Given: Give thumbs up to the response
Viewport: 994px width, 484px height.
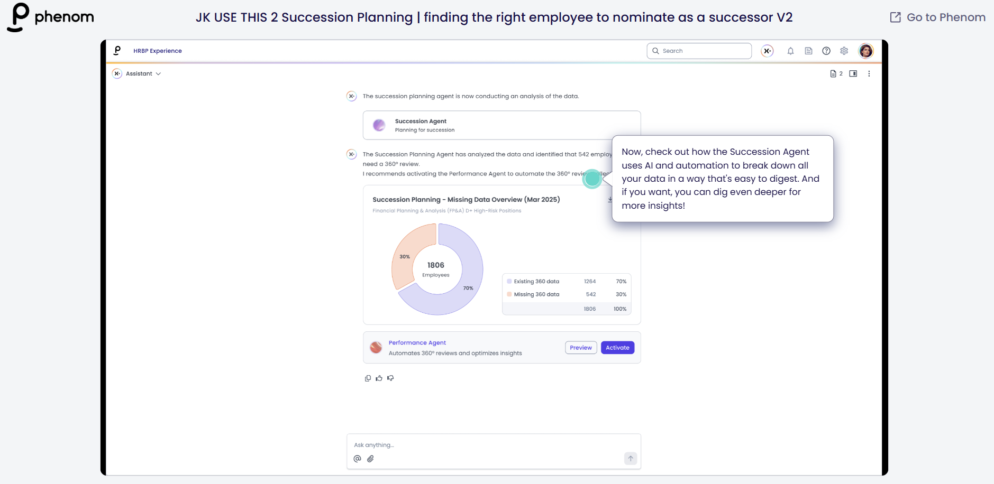Looking at the screenshot, I should (x=379, y=378).
